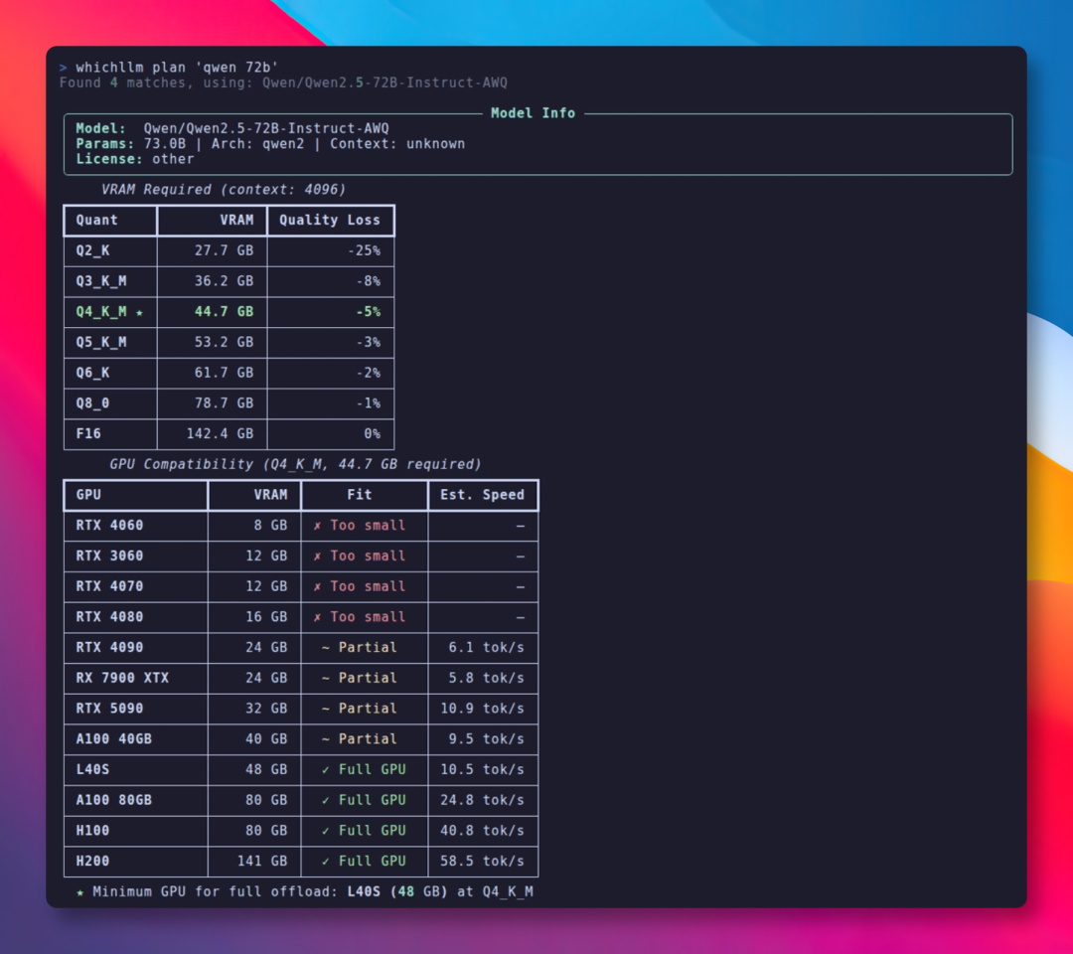Click the red X icon in RTX 4070 row
This screenshot has height=954, width=1073.
pos(317,587)
